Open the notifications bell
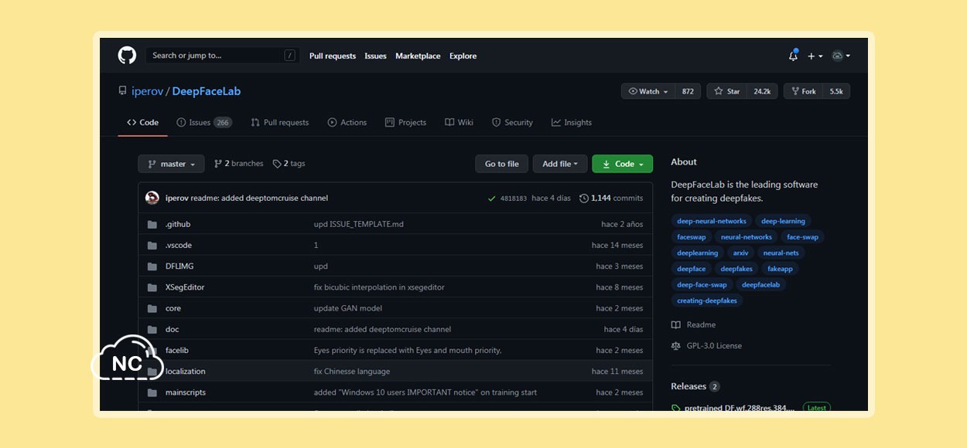The width and height of the screenshot is (967, 448). (793, 56)
